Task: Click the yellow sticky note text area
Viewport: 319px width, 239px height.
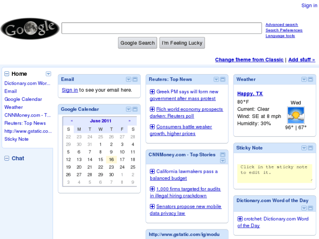Action: (x=275, y=173)
